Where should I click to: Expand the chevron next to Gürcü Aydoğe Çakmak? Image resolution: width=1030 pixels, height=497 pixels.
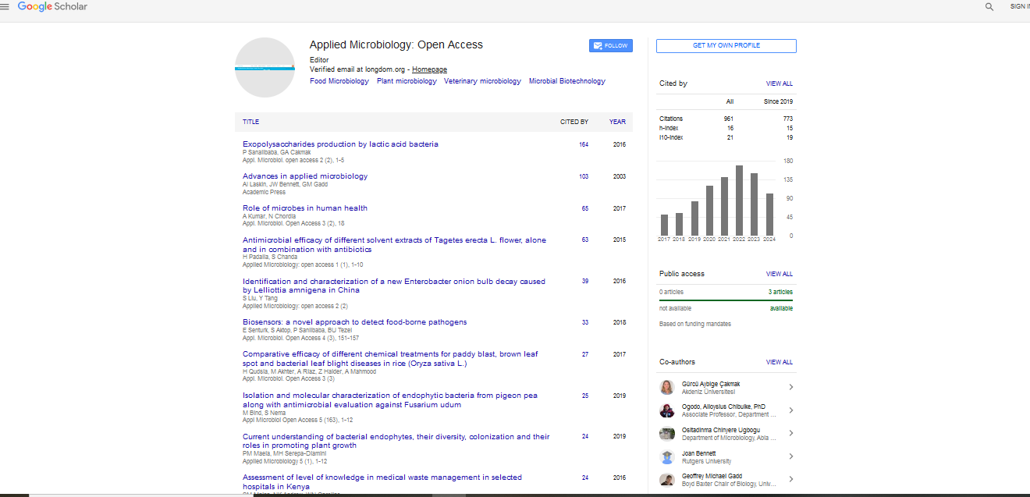(x=790, y=388)
